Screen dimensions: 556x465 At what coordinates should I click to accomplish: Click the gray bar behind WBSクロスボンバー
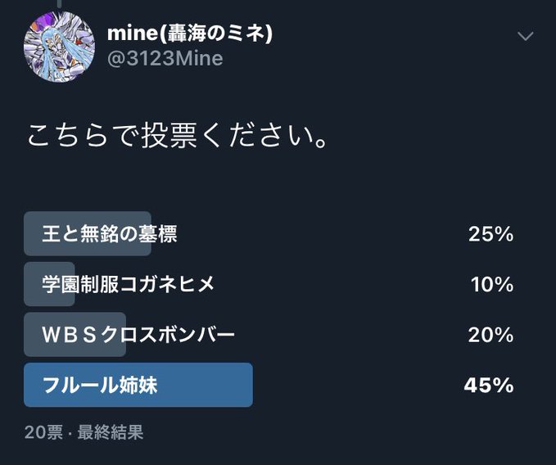pyautogui.click(x=75, y=334)
